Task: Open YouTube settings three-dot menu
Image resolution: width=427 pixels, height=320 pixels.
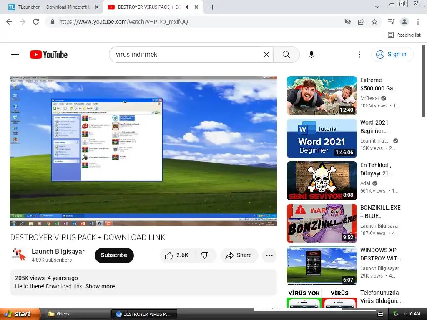Action: coord(359,55)
